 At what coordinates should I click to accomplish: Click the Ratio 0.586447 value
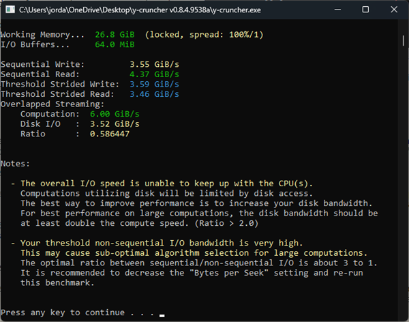110,134
